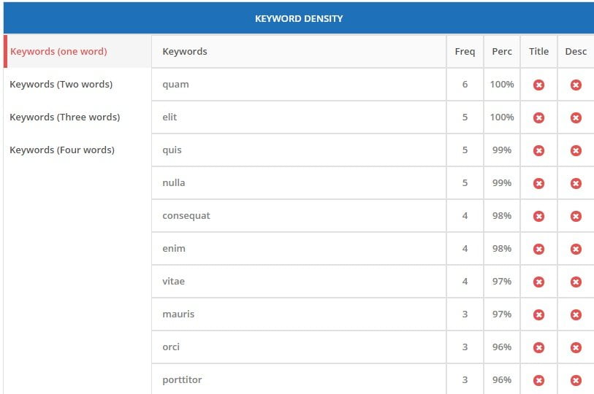The width and height of the screenshot is (594, 394).
Task: Click the Desc red X icon for elit
Action: click(x=576, y=117)
